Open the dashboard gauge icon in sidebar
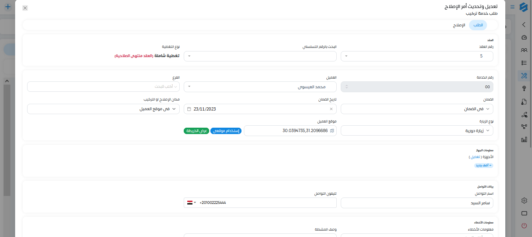This screenshot has height=237, width=532. coord(524,38)
